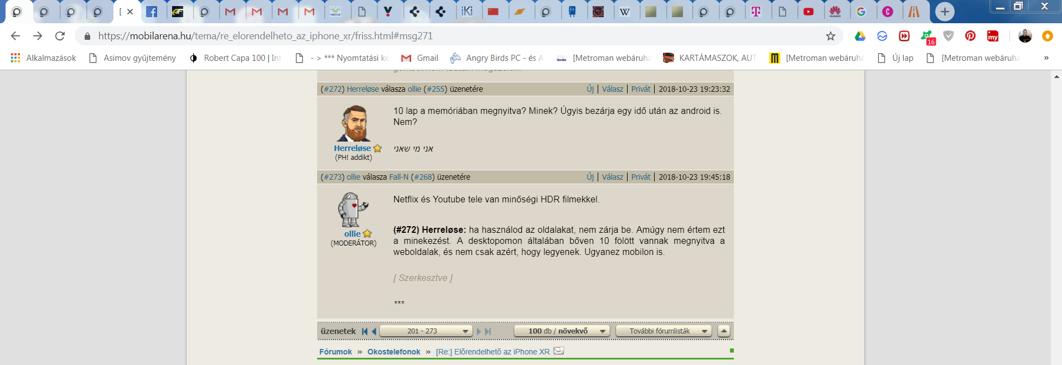Switch to the Google tab

coord(861,12)
